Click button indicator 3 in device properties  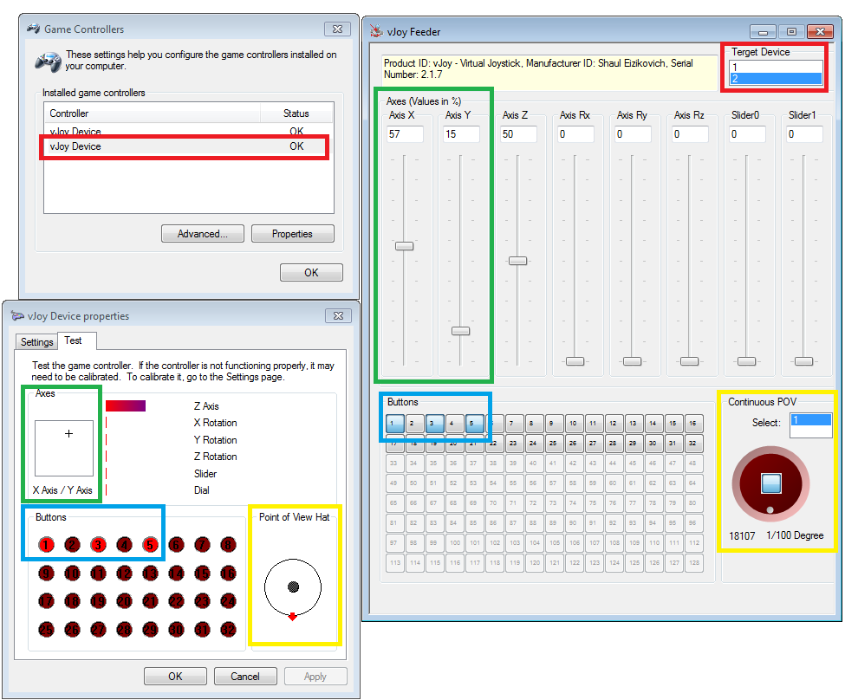99,545
